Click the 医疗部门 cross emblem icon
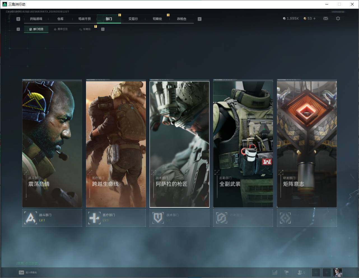Image resolution: width=359 pixels, height=278 pixels. click(94, 218)
